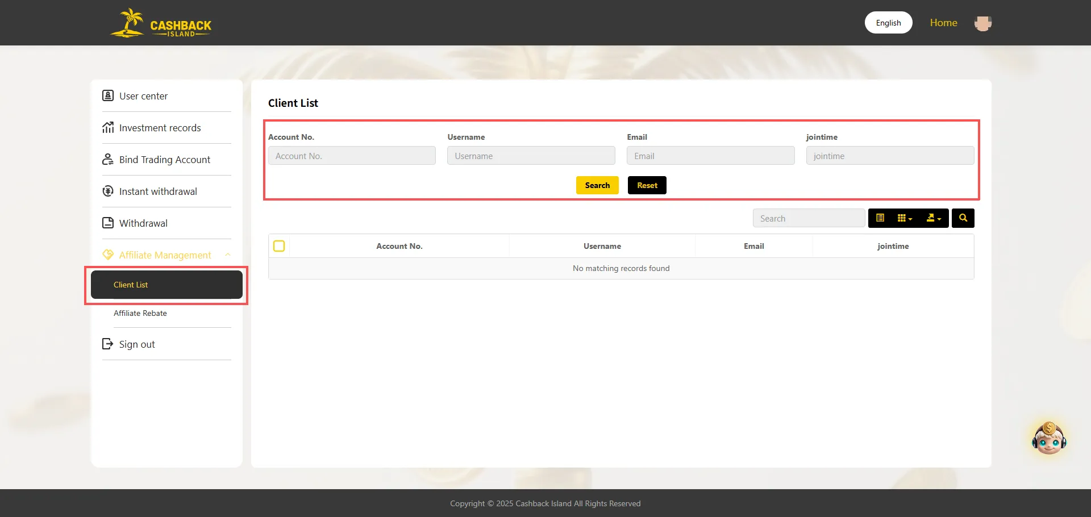Open the export data dropdown
This screenshot has width=1091, height=517.
[x=933, y=218]
